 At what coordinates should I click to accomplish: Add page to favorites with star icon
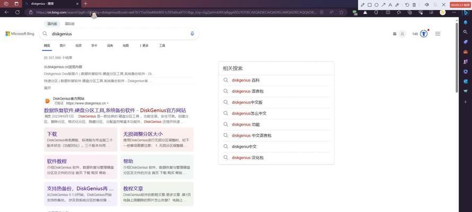[x=341, y=12]
